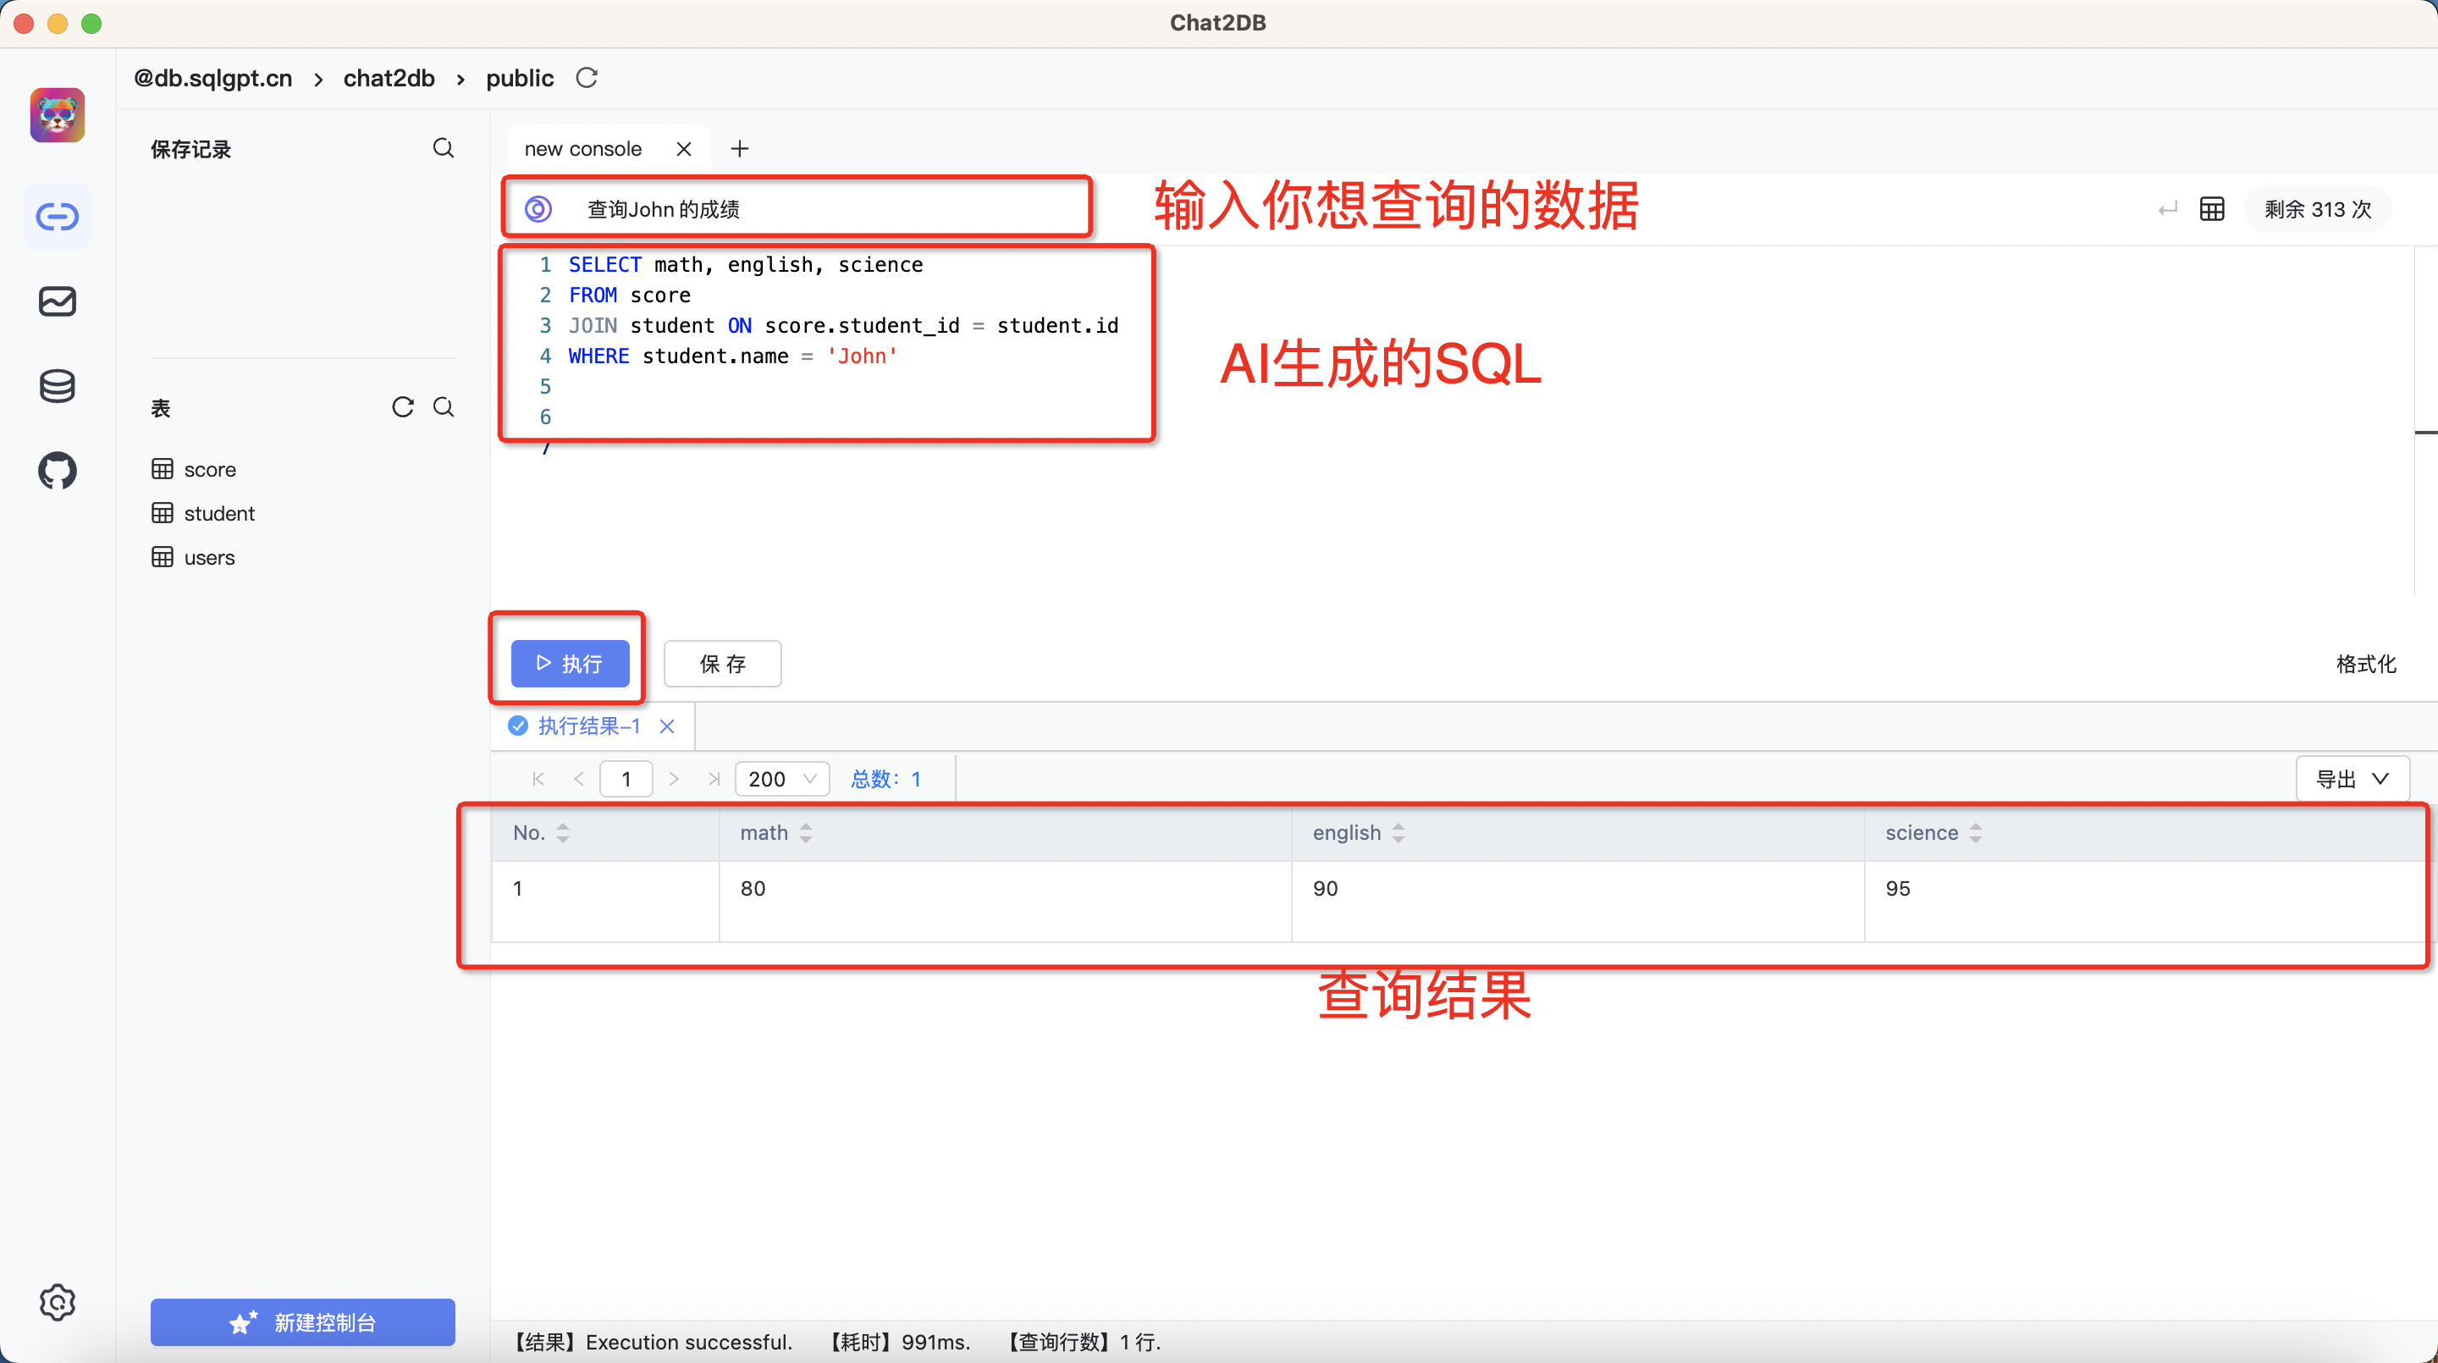This screenshot has height=1363, width=2438.
Task: Click the 执行 button to run the SQL
Action: pos(568,664)
